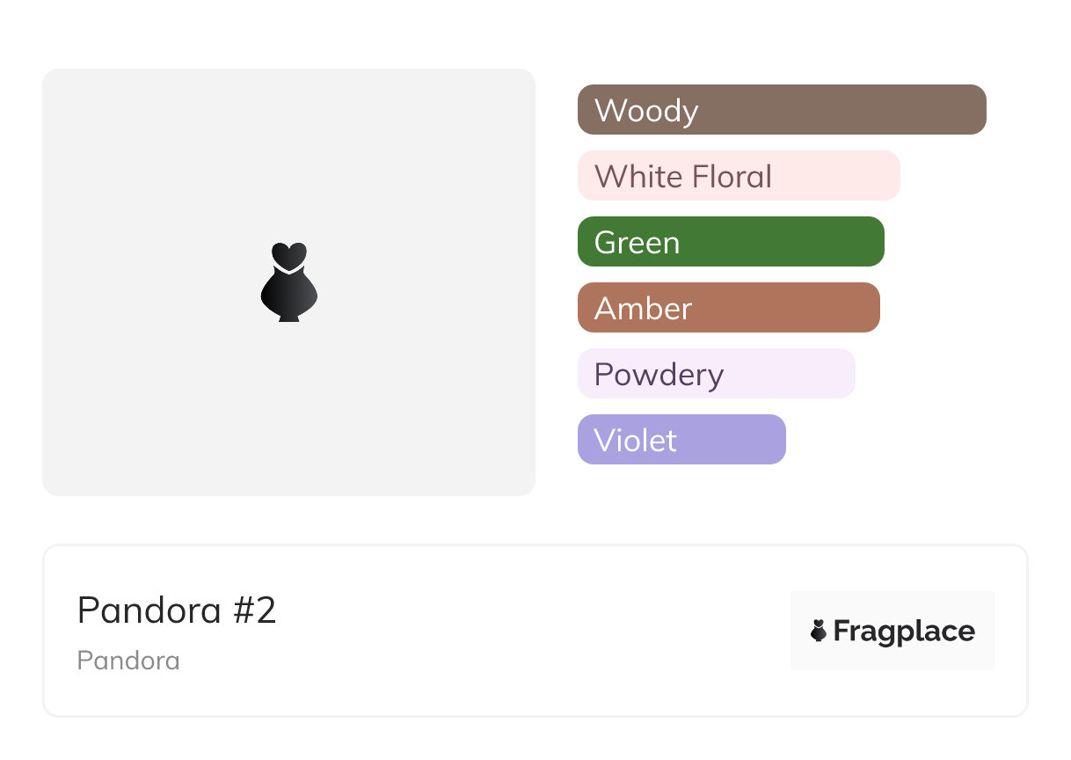Click the word 'Amber' in its bar

tap(644, 309)
